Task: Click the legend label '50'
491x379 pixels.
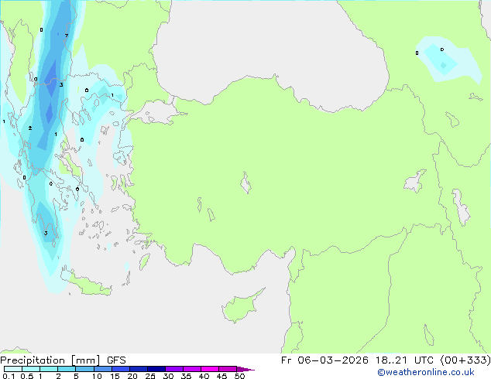Action: pos(239,376)
